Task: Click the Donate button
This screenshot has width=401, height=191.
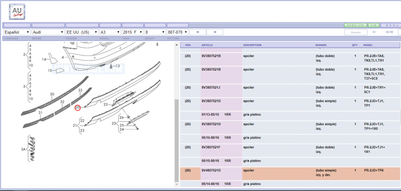Action: click(x=356, y=32)
